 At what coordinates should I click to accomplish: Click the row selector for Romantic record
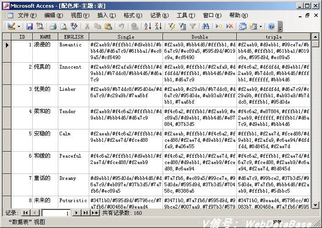click(x=7, y=51)
